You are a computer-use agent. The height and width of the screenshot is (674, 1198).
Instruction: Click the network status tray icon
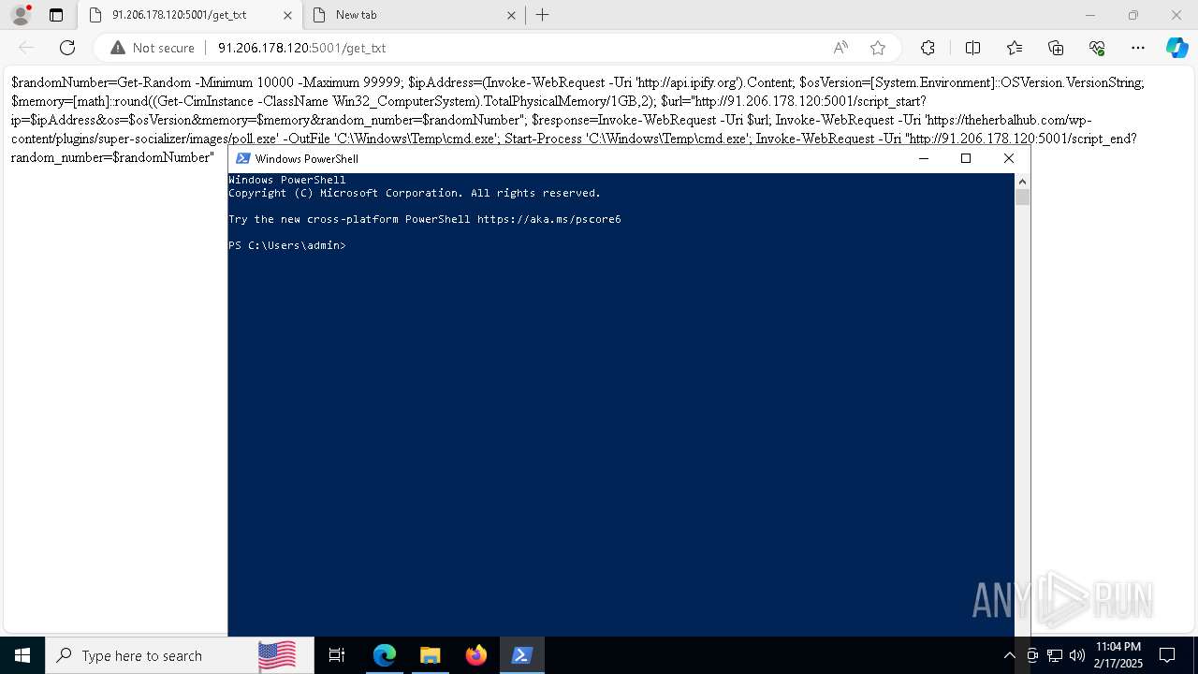[1055, 655]
